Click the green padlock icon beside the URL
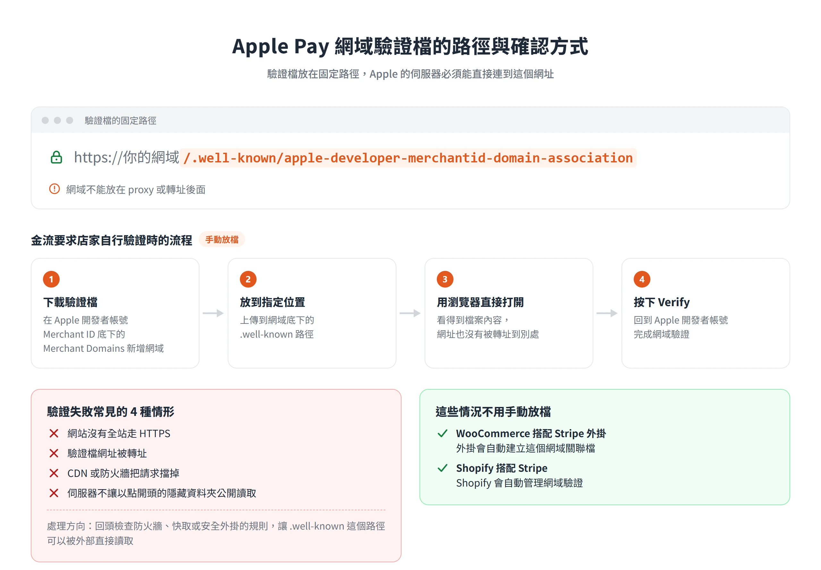 pyautogui.click(x=56, y=157)
